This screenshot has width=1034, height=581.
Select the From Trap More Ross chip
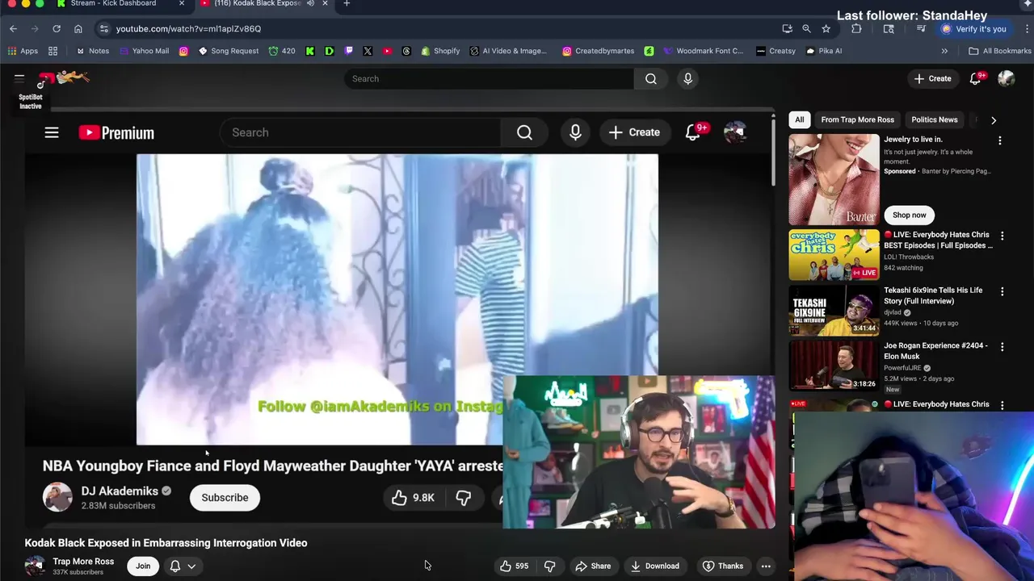(x=858, y=119)
